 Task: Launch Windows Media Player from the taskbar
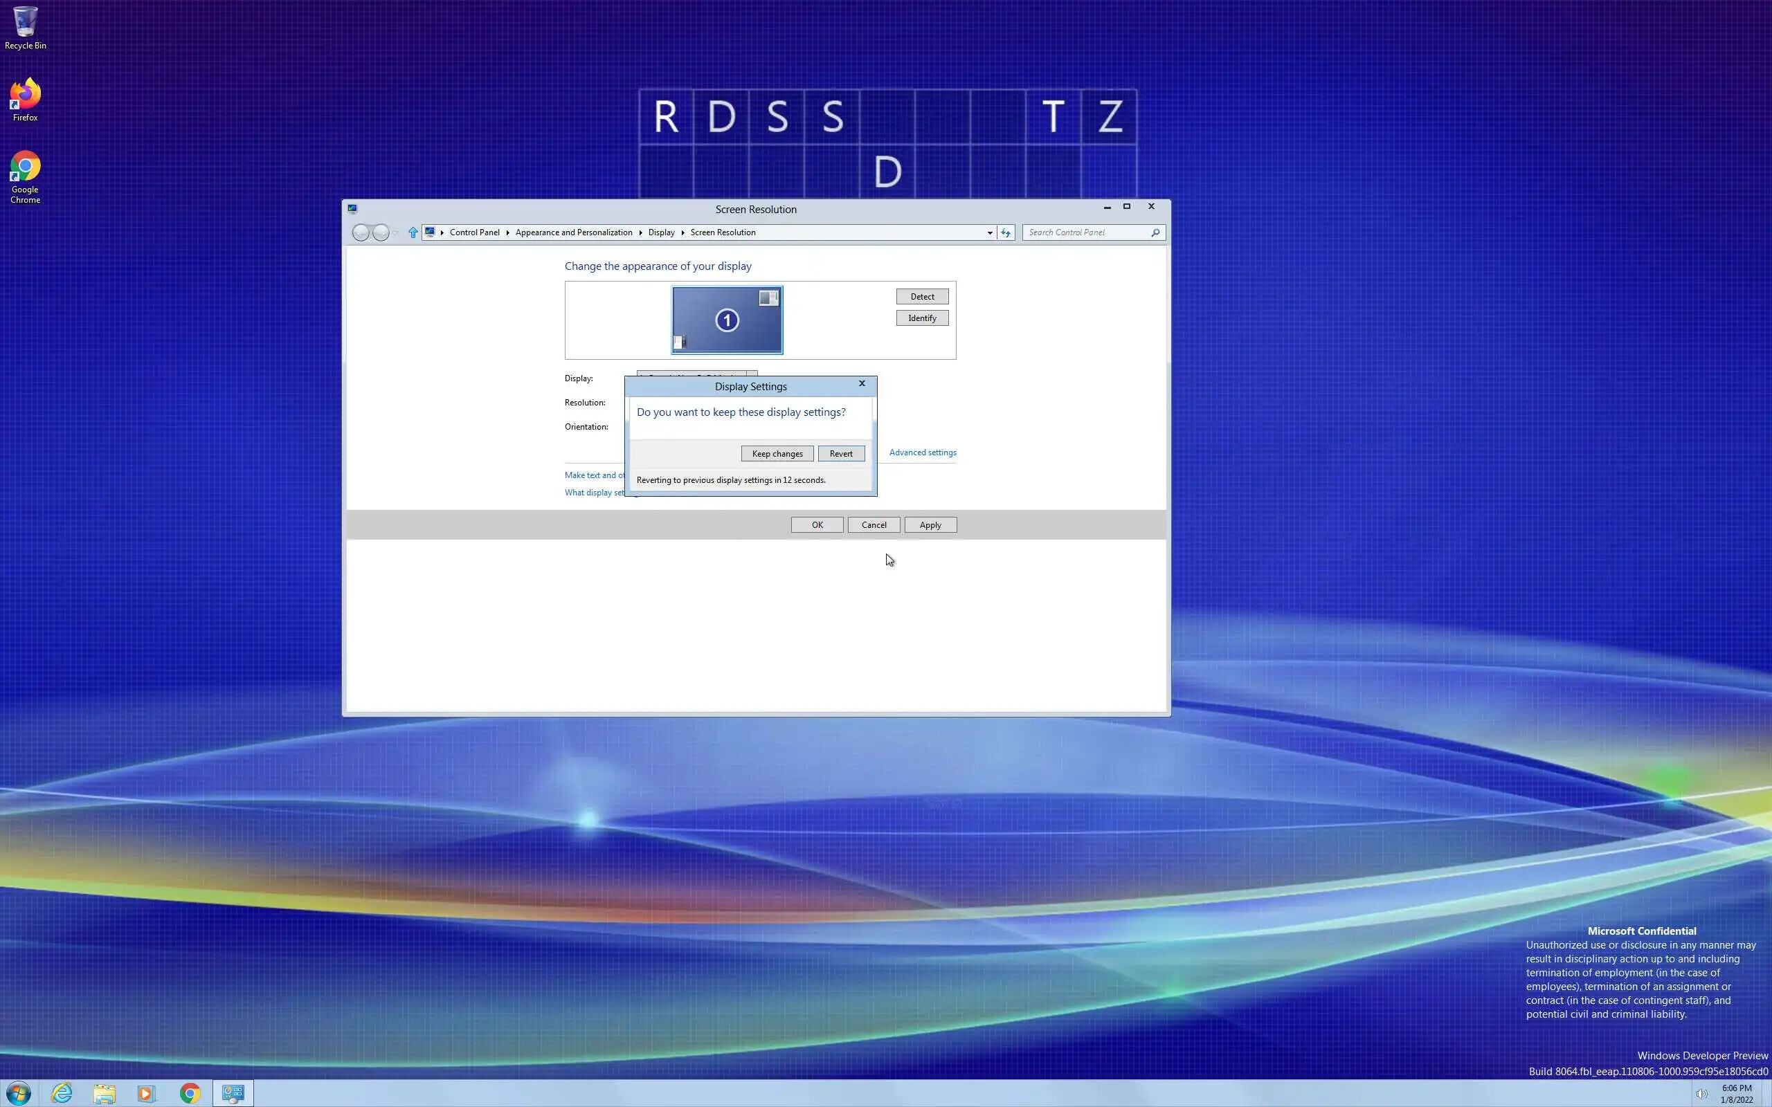pyautogui.click(x=147, y=1093)
